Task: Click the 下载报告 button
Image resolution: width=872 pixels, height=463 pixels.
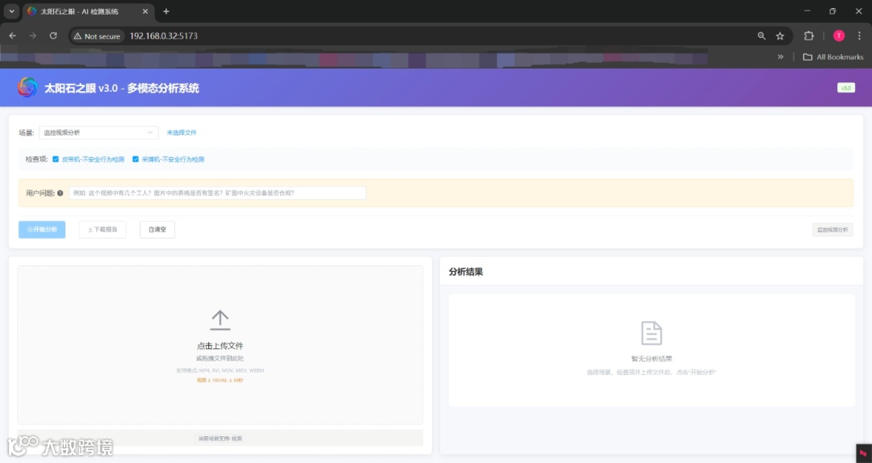Action: pyautogui.click(x=103, y=230)
